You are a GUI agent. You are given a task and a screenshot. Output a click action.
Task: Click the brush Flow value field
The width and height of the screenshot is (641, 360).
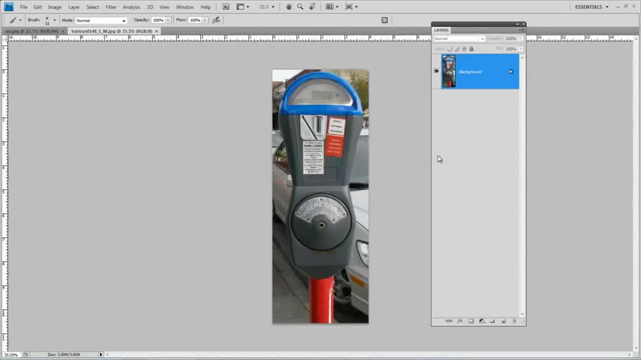[195, 20]
